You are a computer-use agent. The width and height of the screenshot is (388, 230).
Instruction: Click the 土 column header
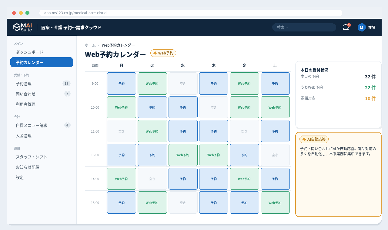pos(275,65)
